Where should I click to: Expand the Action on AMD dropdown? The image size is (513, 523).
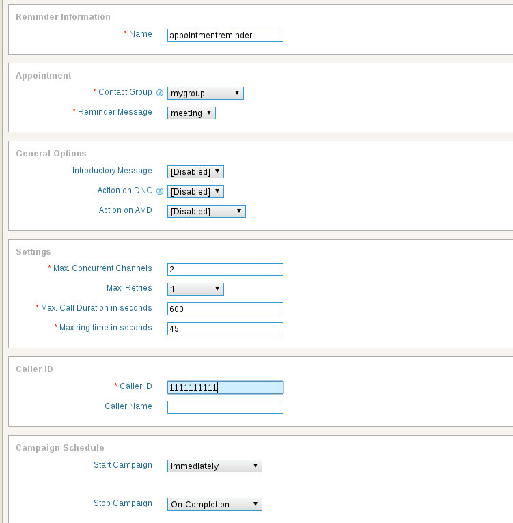tap(206, 211)
